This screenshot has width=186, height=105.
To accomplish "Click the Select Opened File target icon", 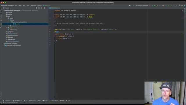I will [36, 8].
